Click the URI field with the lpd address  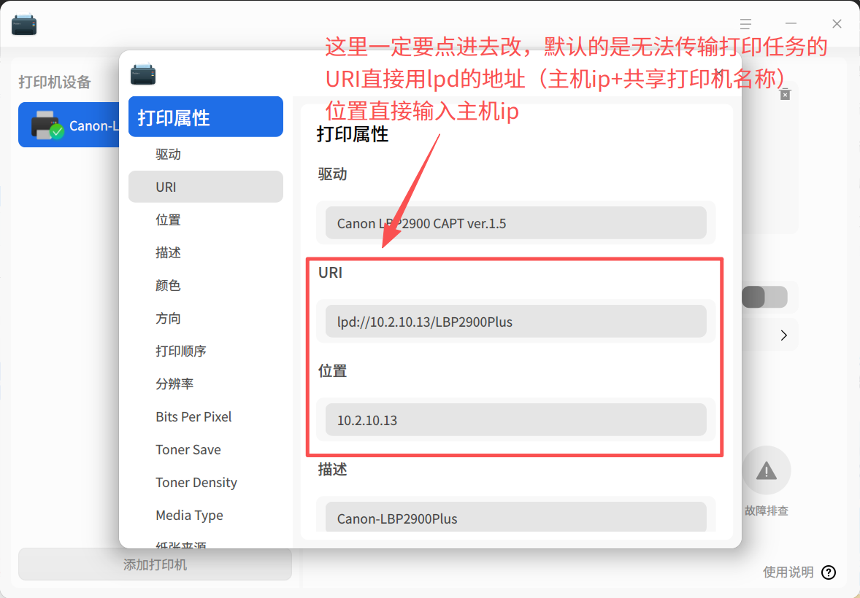(515, 321)
